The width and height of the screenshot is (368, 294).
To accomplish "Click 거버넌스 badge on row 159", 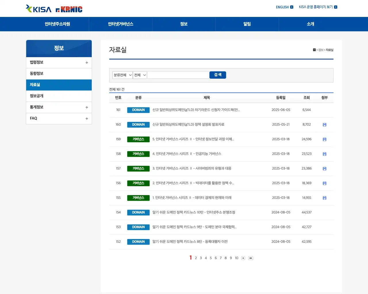I will coord(138,139).
